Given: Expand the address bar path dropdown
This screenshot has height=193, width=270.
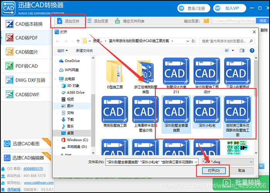Looking at the screenshot, I should 187,41.
